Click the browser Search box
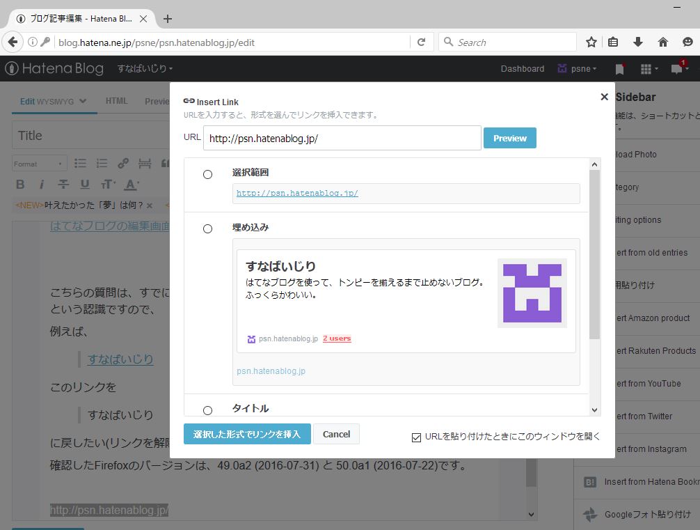Screen dimensions: 700x530 [507, 42]
